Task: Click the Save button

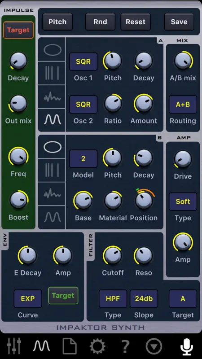Action: [x=179, y=22]
